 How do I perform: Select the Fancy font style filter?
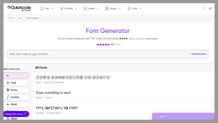[16, 90]
